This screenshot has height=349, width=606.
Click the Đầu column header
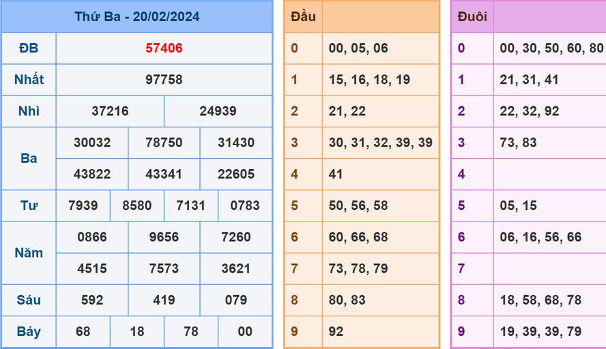point(303,16)
